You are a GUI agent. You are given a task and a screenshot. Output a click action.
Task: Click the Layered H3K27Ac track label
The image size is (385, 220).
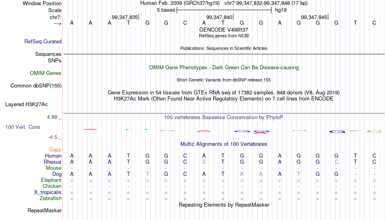pyautogui.click(x=26, y=105)
